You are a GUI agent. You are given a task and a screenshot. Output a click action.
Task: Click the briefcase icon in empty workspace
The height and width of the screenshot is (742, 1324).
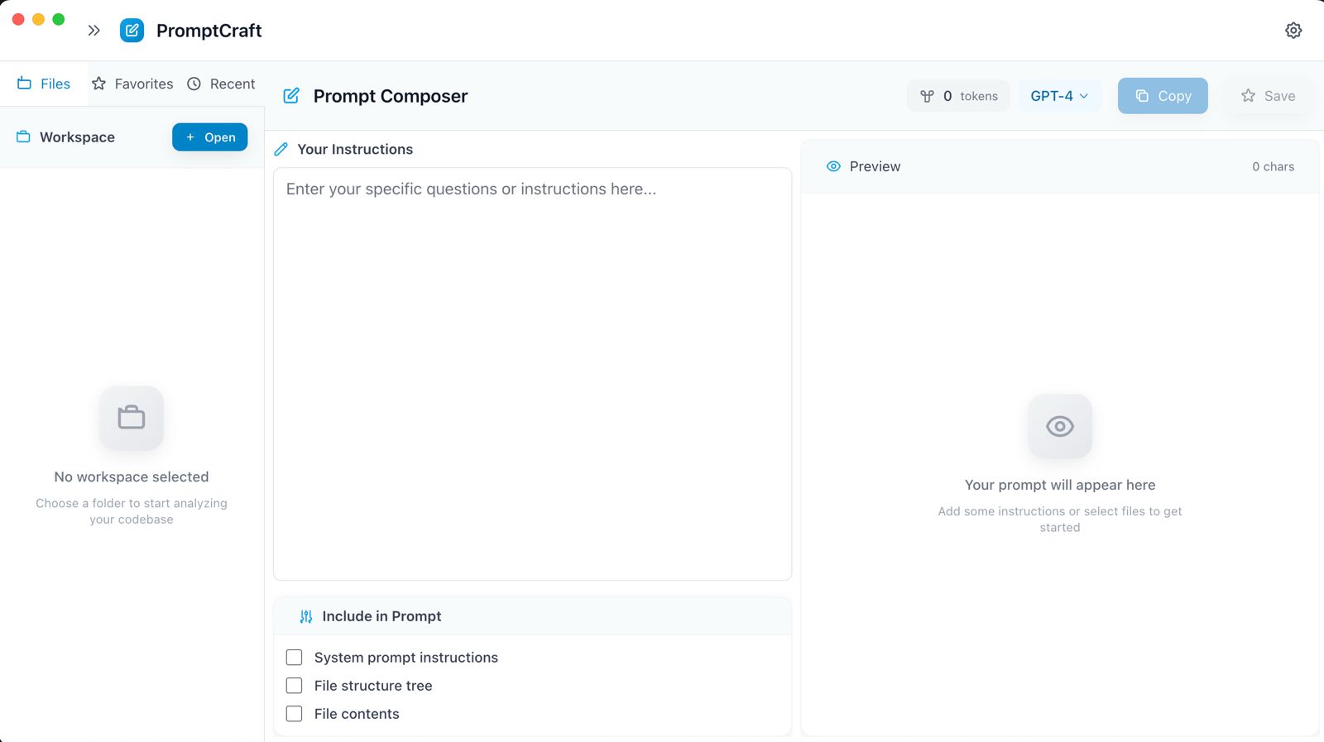pyautogui.click(x=132, y=418)
